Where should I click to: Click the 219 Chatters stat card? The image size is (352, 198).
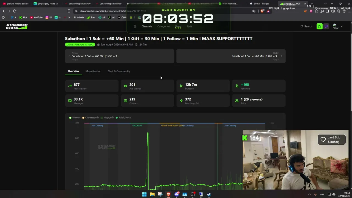pyautogui.click(x=147, y=101)
